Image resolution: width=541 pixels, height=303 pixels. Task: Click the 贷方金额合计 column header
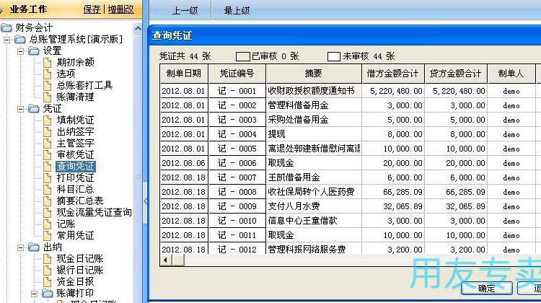[456, 74]
